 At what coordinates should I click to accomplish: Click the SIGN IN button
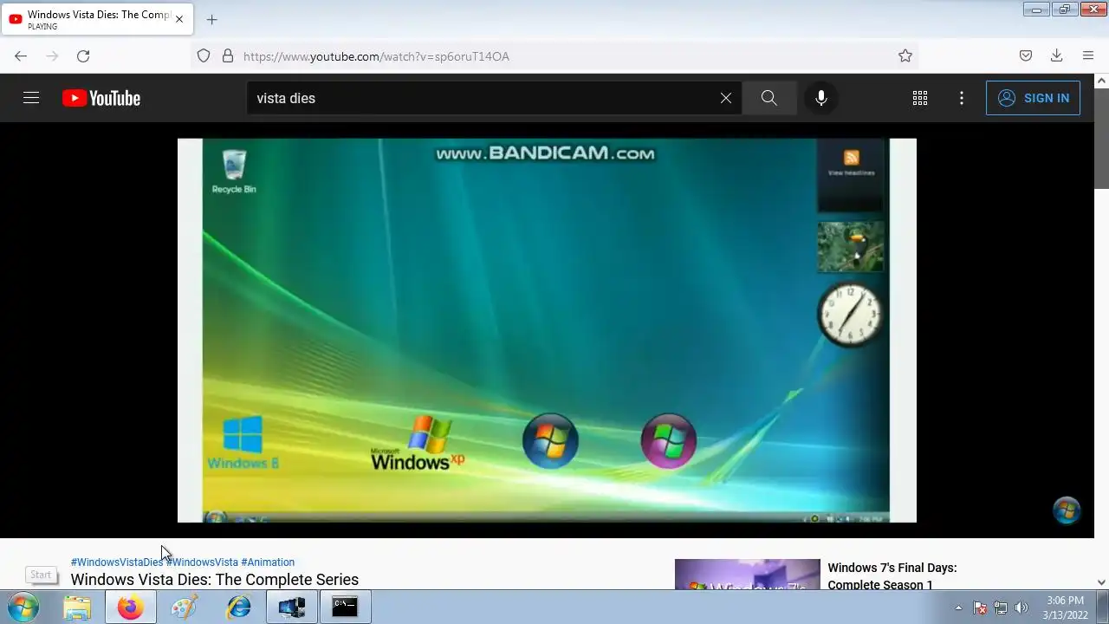point(1033,98)
